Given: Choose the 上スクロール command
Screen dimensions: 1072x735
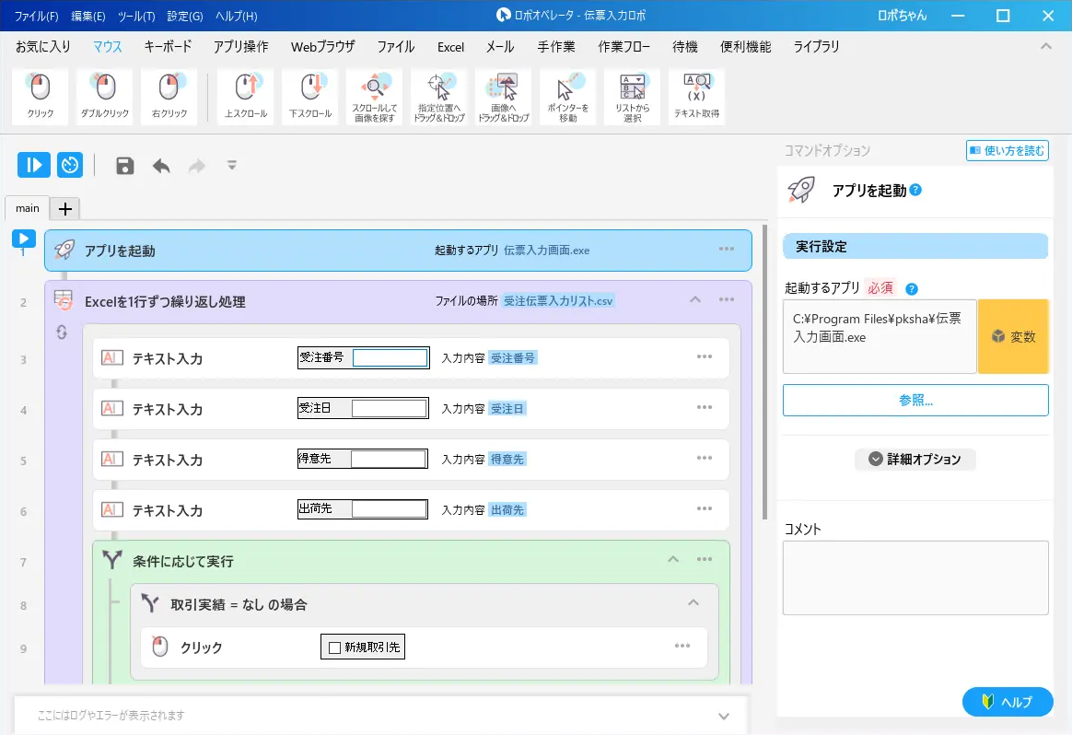Looking at the screenshot, I should [246, 97].
